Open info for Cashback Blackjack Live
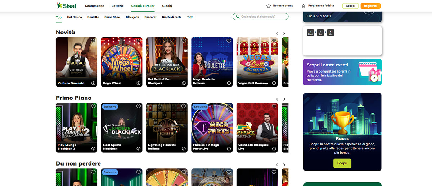The height and width of the screenshot is (186, 432). (x=274, y=149)
